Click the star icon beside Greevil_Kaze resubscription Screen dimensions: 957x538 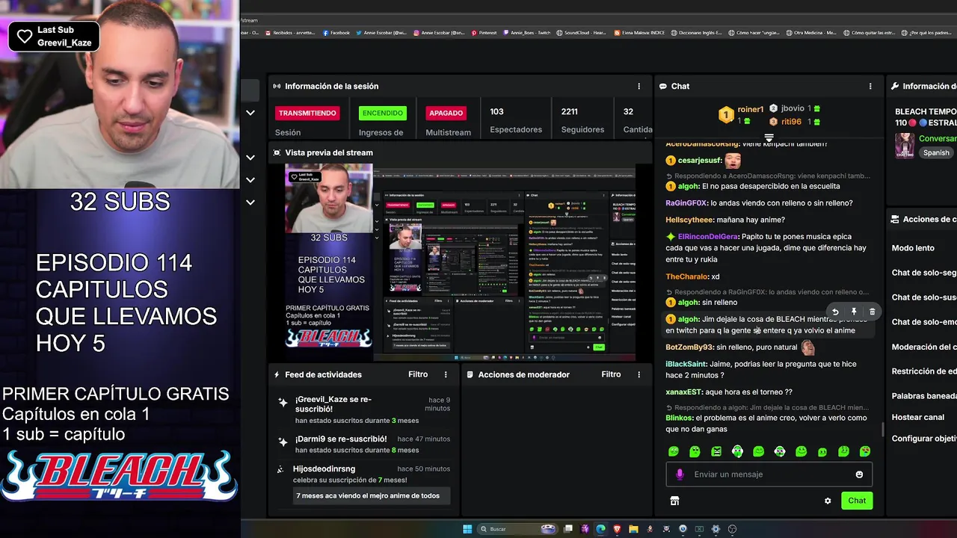tap(283, 403)
